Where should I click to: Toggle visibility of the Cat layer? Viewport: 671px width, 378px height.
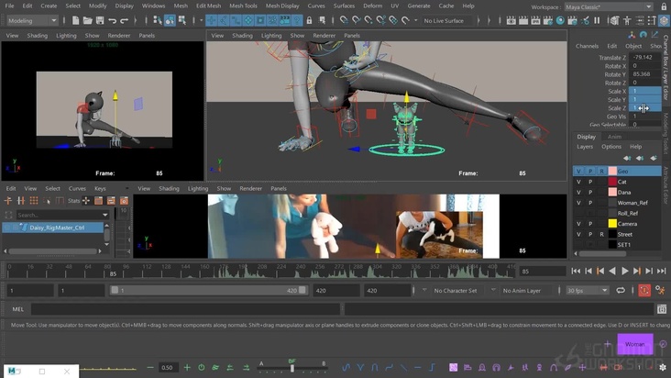578,182
